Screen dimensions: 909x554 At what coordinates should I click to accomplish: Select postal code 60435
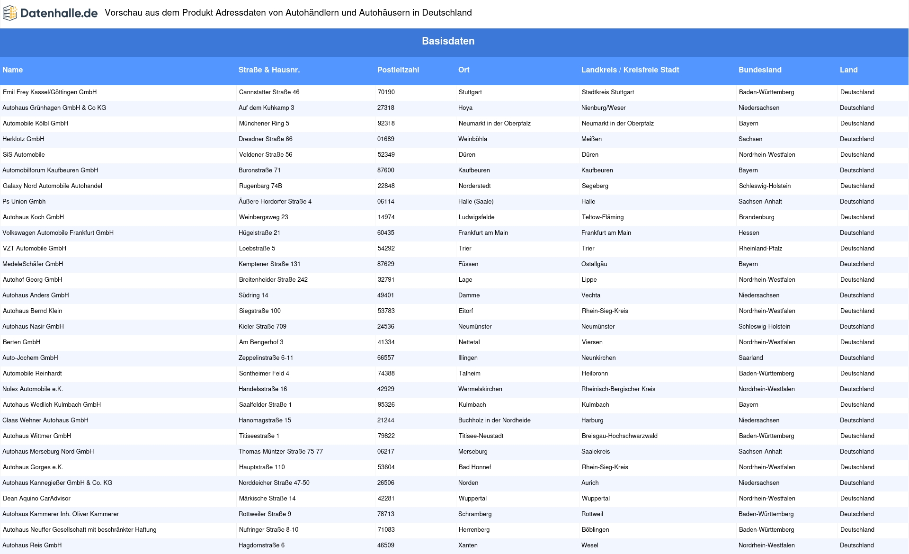(x=386, y=233)
